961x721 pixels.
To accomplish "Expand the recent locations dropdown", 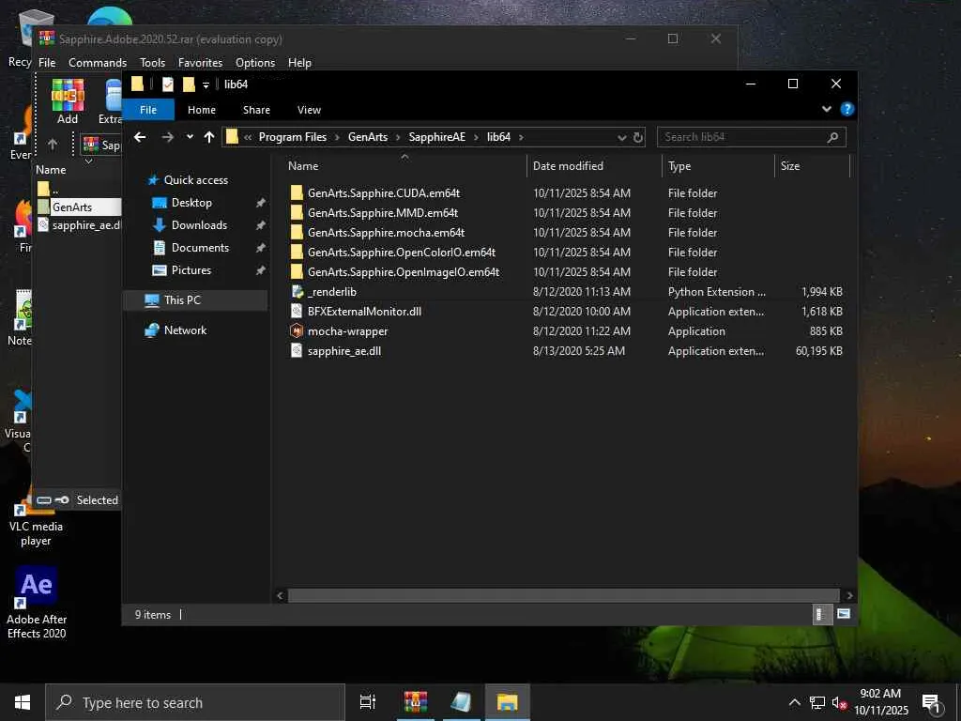I will (190, 137).
